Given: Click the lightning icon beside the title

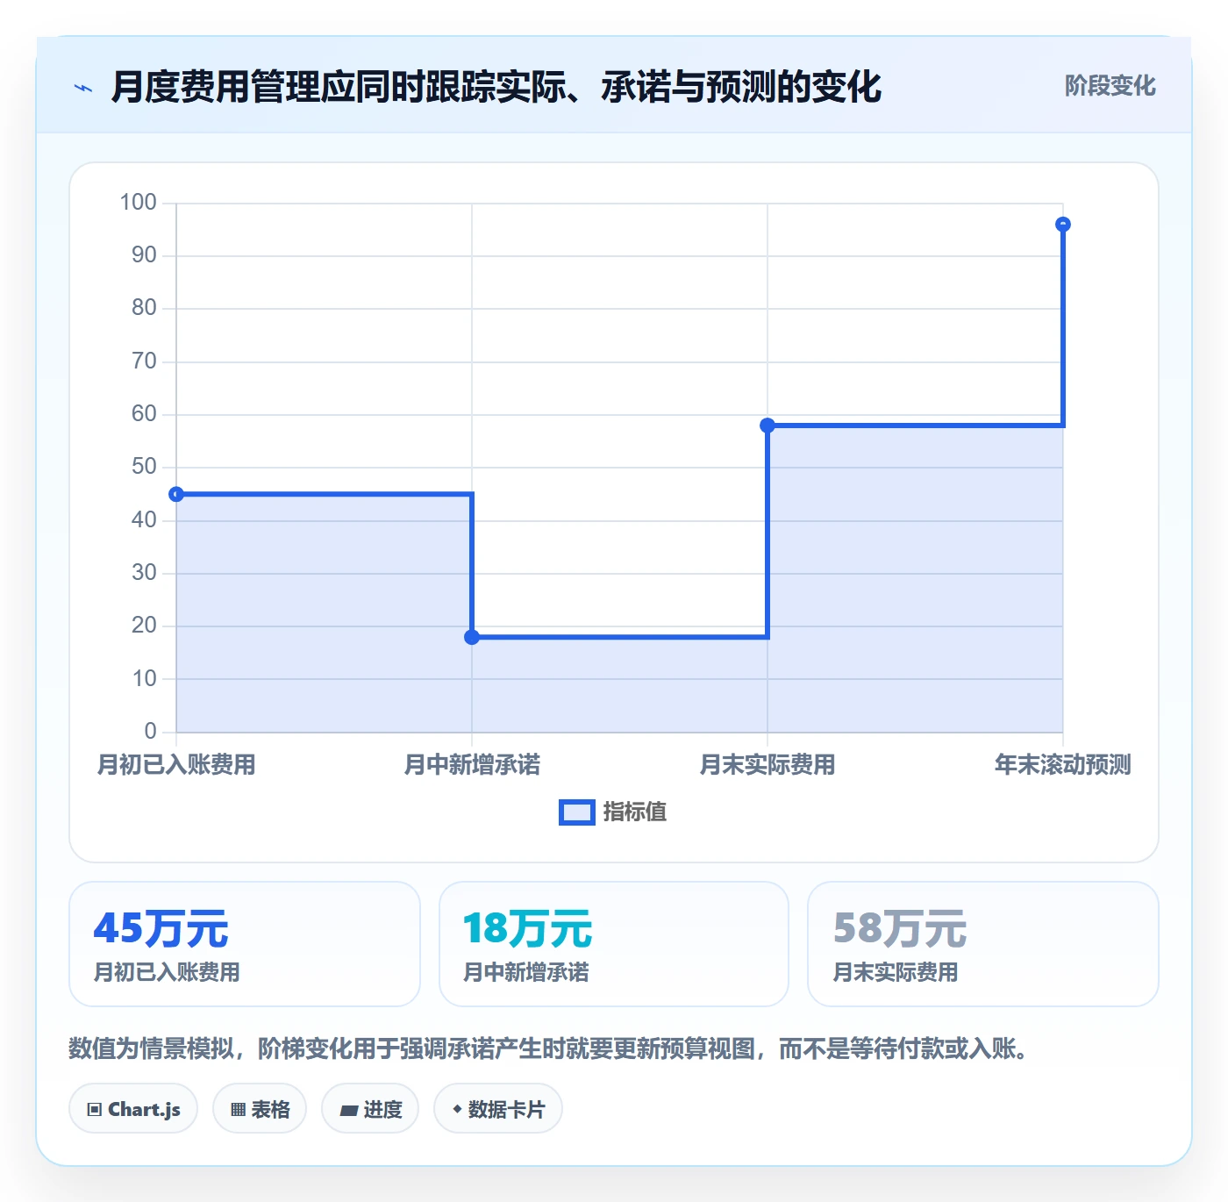Looking at the screenshot, I should pos(83,88).
